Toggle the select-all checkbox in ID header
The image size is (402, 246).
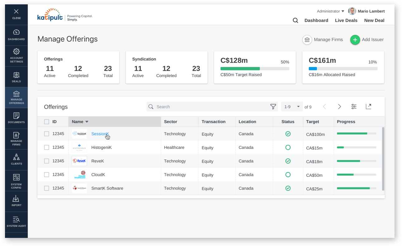(x=47, y=122)
